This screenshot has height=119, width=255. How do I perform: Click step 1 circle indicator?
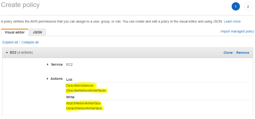click(235, 6)
